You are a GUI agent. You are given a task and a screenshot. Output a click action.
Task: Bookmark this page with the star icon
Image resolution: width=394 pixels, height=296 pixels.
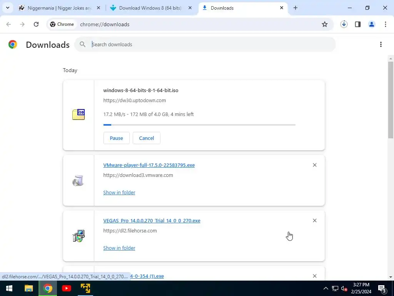pos(325,24)
